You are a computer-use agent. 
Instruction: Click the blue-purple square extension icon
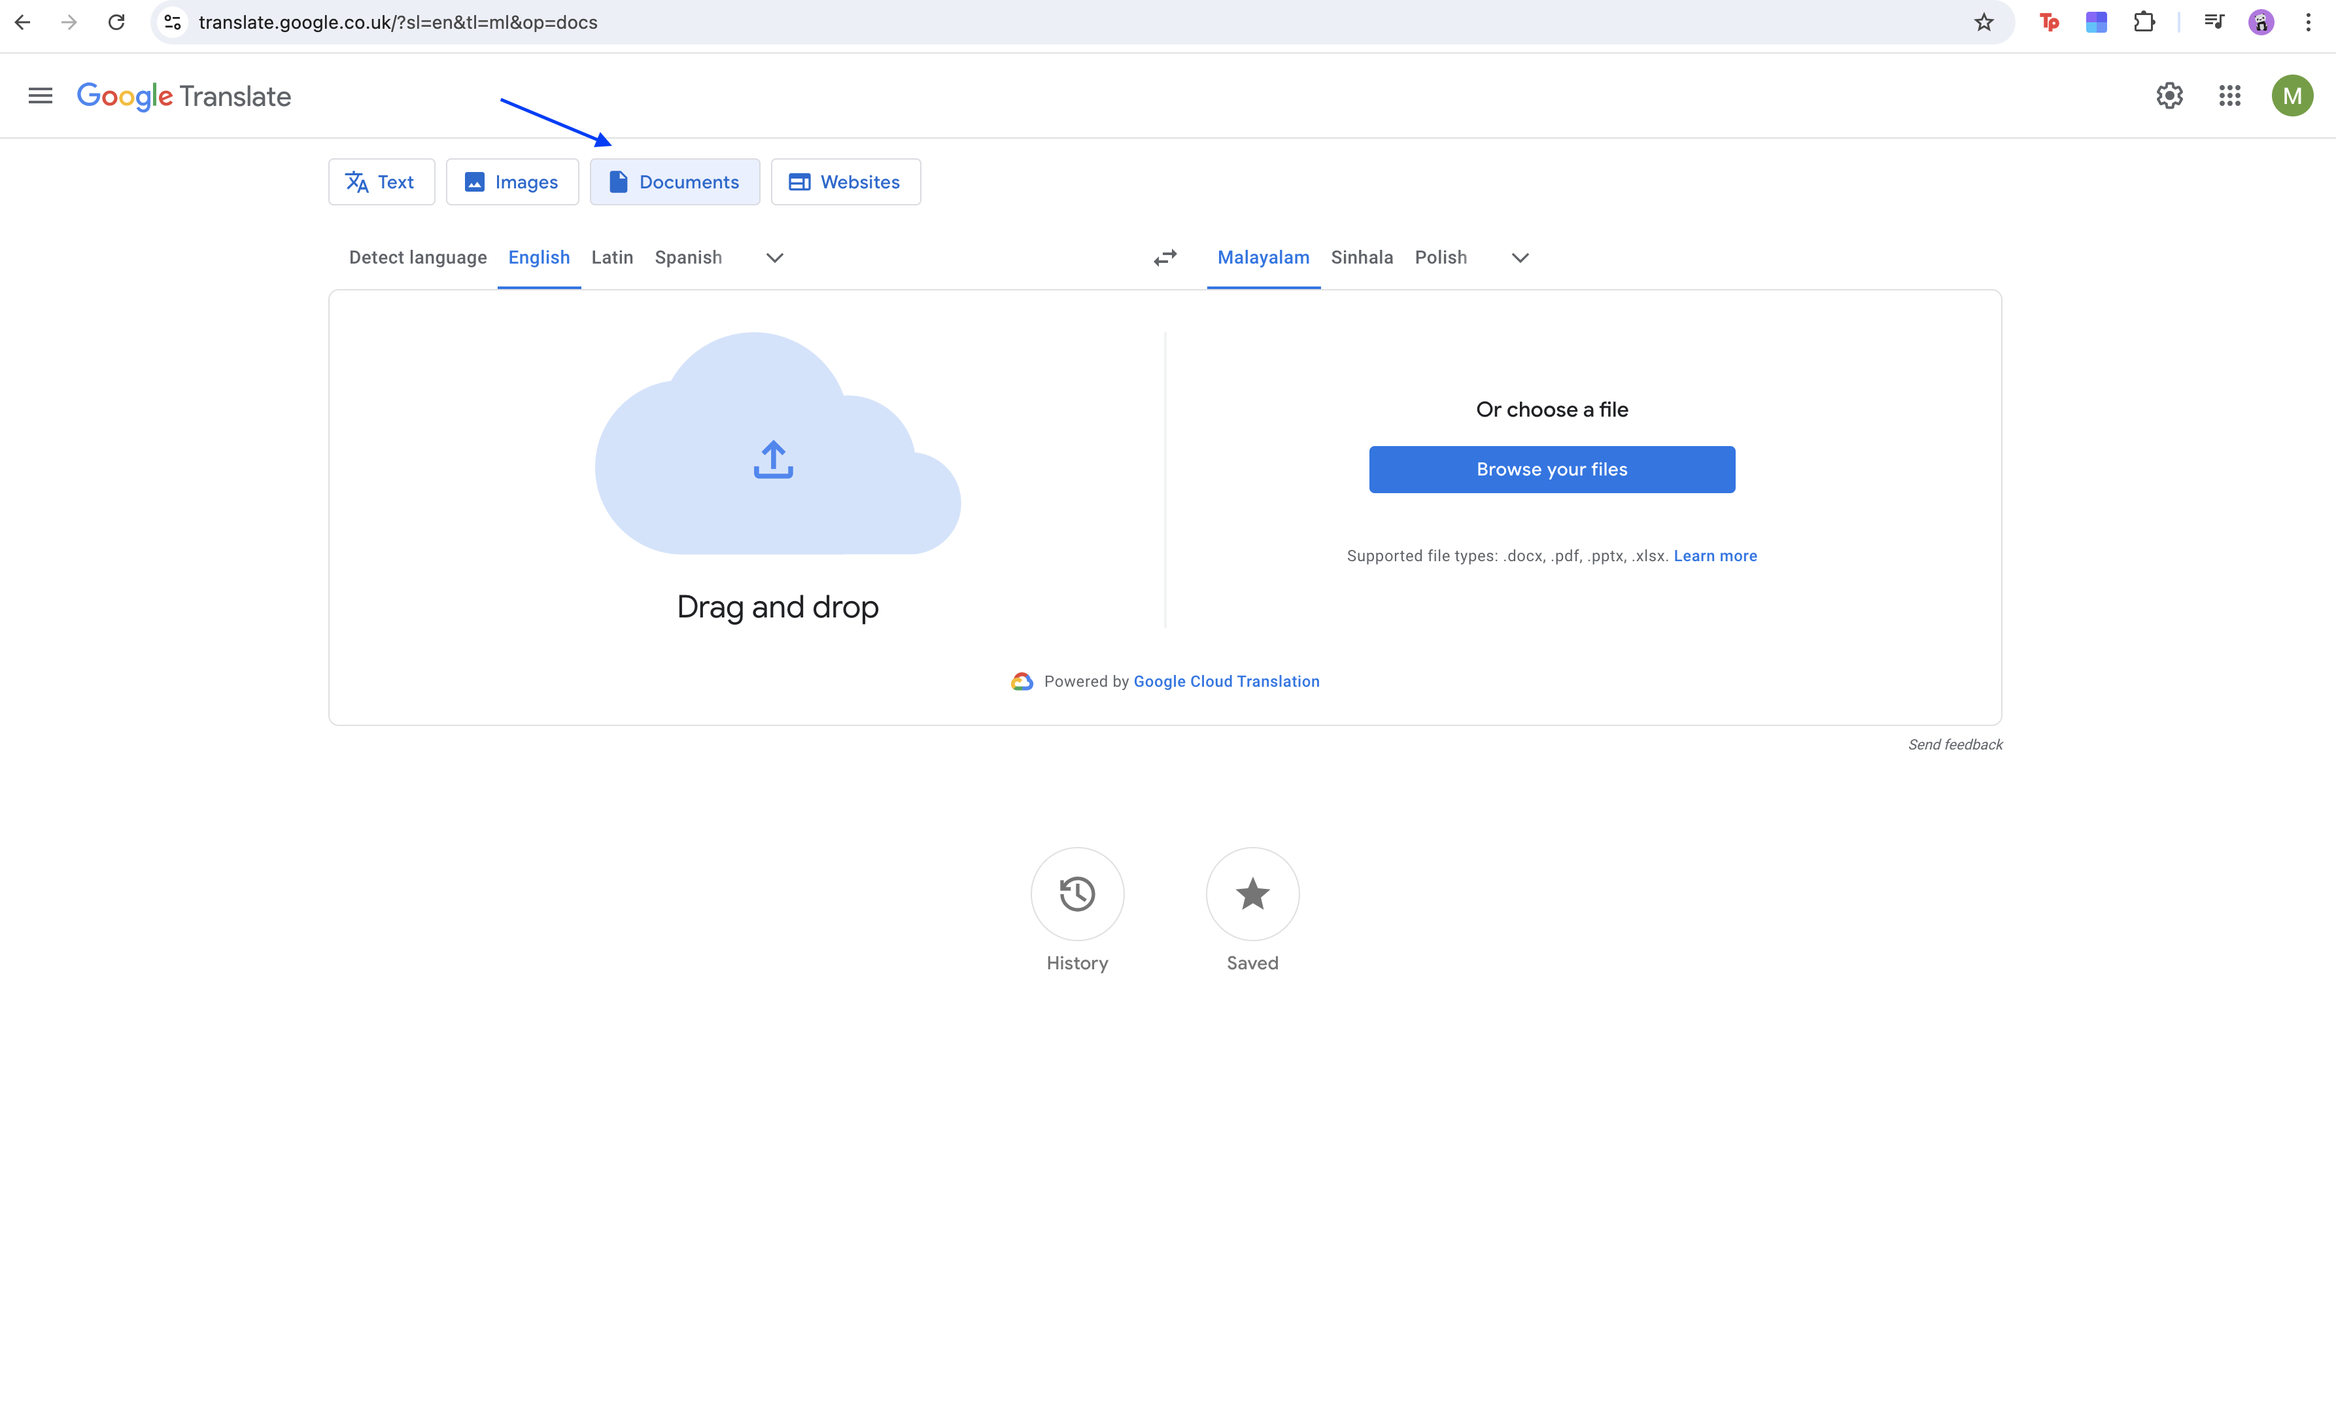(2096, 22)
